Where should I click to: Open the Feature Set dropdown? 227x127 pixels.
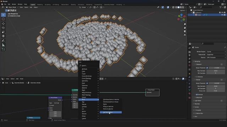pyautogui.click(x=216, y=55)
